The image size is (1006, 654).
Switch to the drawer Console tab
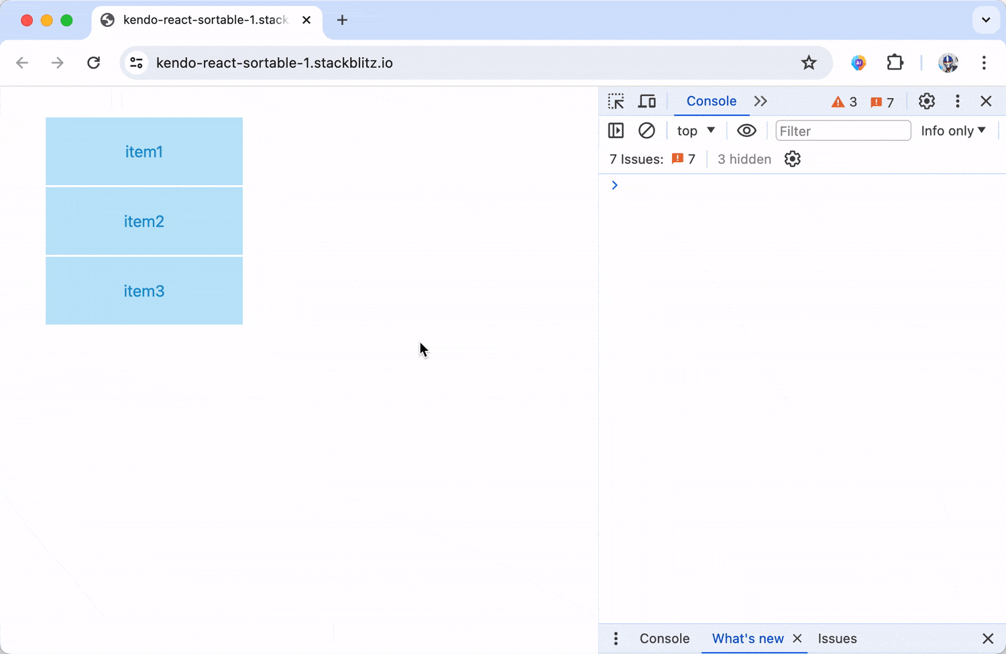click(665, 639)
